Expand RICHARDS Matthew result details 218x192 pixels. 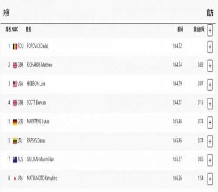(x=210, y=66)
